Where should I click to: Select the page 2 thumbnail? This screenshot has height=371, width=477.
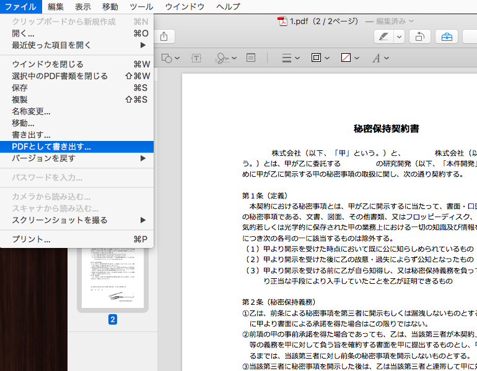[112, 275]
